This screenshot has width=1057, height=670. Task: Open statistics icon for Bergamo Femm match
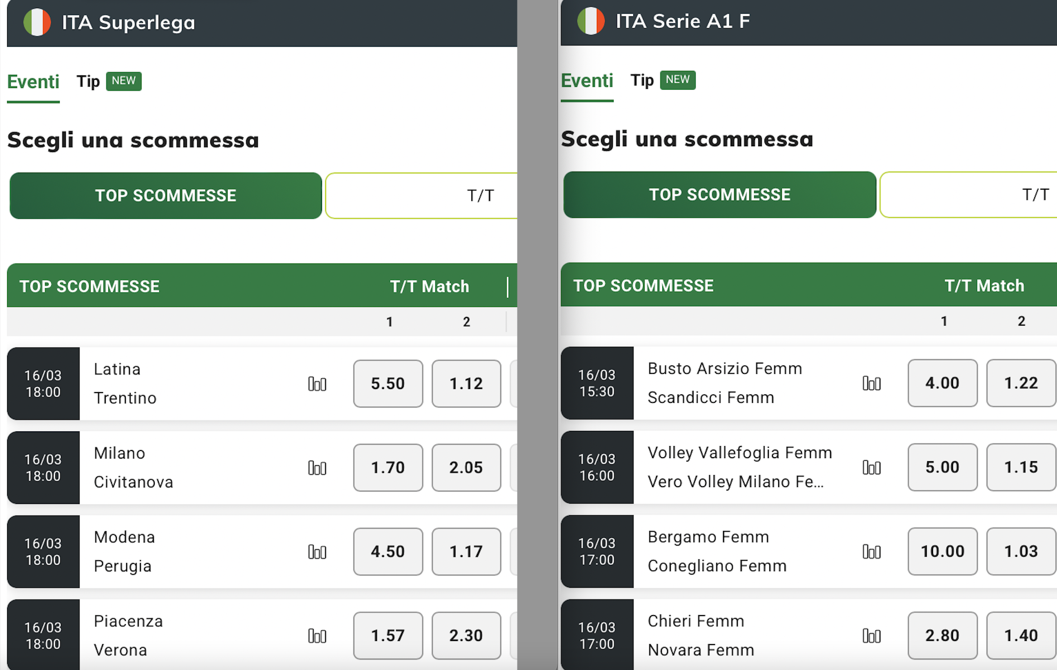click(x=871, y=551)
